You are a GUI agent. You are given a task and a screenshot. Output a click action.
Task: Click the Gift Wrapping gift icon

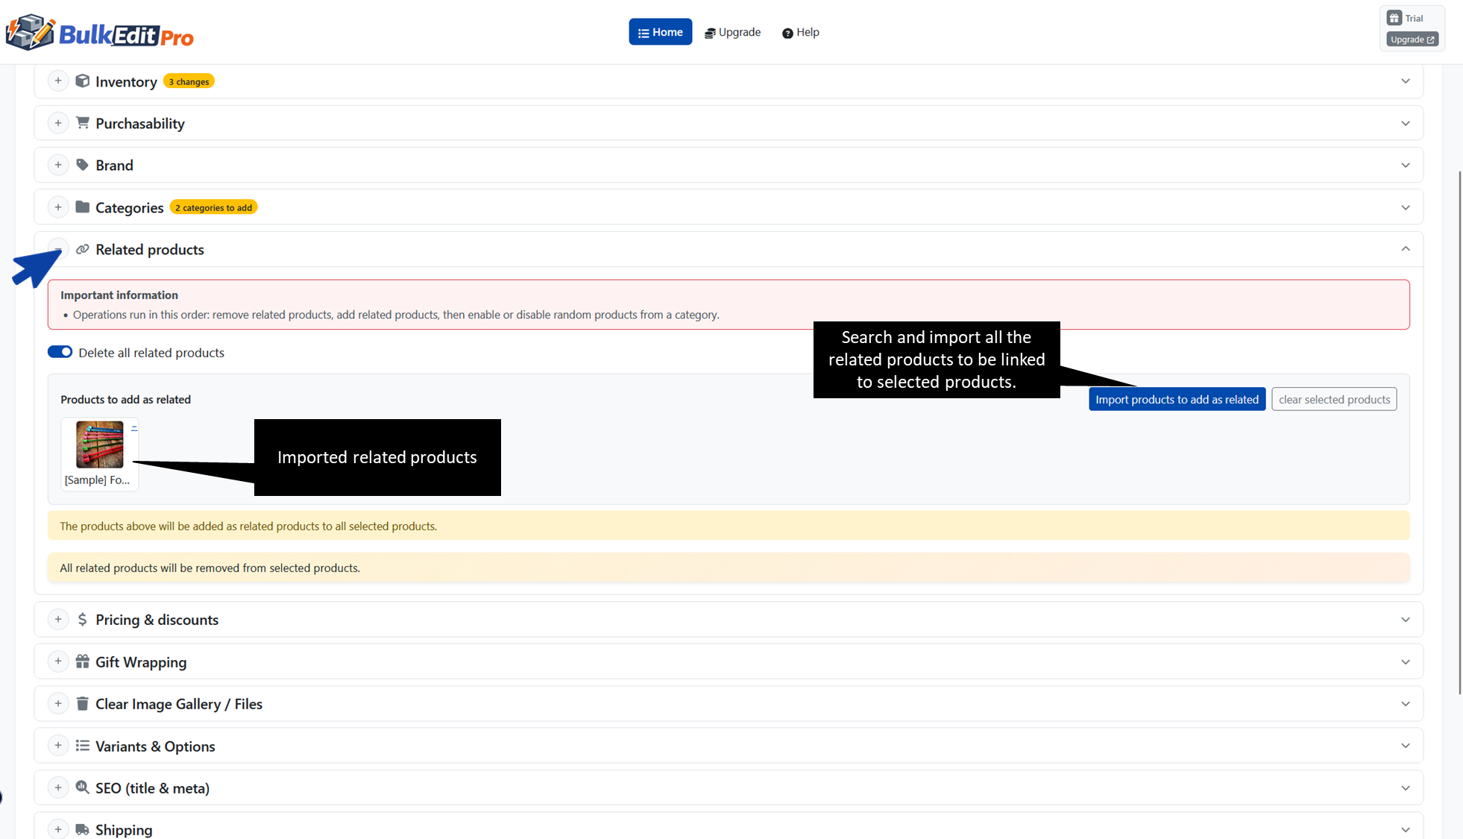click(x=82, y=662)
